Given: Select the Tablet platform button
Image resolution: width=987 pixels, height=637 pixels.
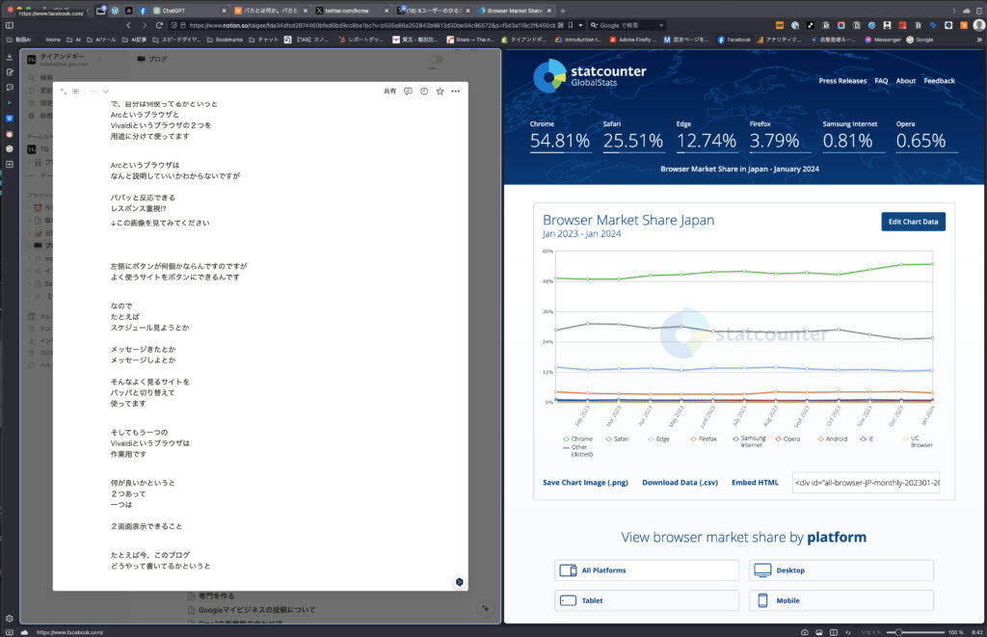Looking at the screenshot, I should tap(647, 600).
